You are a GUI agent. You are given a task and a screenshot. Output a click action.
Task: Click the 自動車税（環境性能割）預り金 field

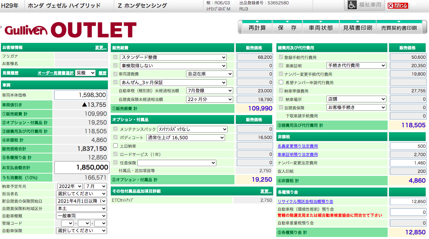(408, 212)
